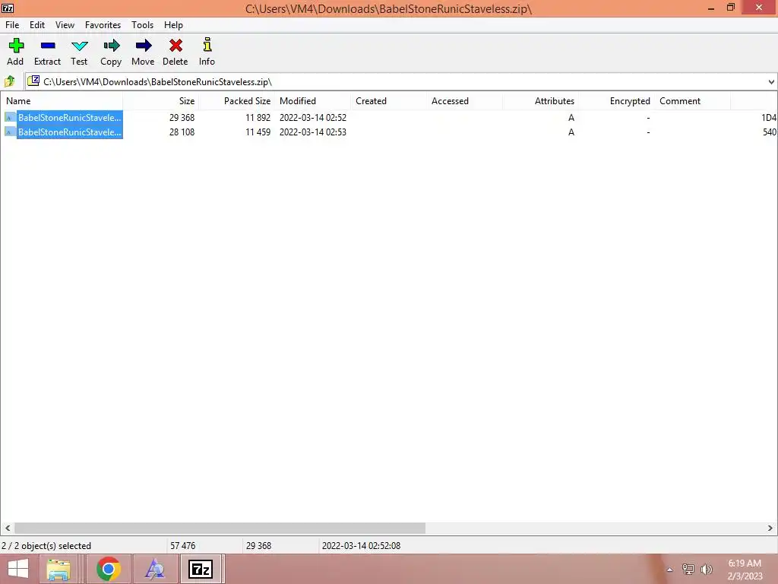Click the scroll right arrow
This screenshot has width=778, height=584.
click(770, 528)
